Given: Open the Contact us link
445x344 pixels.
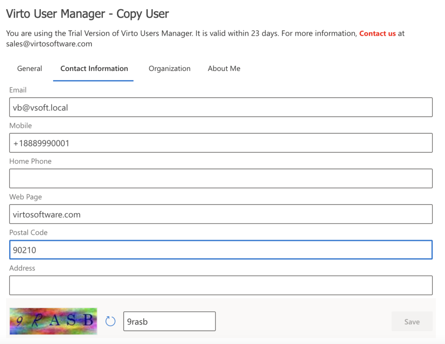Looking at the screenshot, I should (x=377, y=33).
